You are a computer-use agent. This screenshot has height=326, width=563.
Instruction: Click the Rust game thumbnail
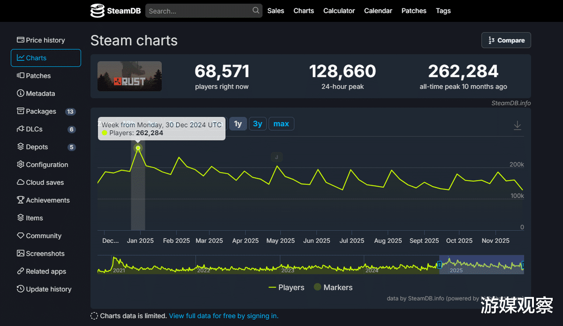tap(129, 76)
